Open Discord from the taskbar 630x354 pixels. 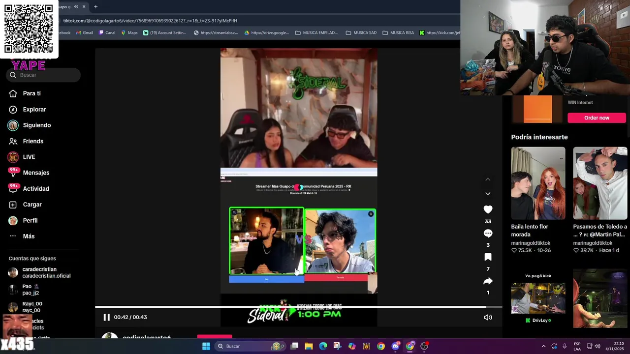click(x=395, y=346)
